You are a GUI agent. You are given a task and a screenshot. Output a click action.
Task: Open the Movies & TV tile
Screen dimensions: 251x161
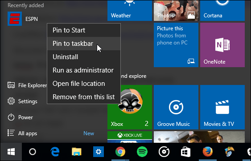point(222,107)
